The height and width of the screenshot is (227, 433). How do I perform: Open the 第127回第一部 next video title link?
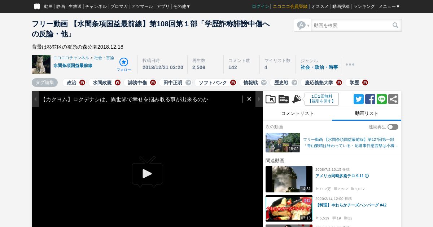pos(350,143)
